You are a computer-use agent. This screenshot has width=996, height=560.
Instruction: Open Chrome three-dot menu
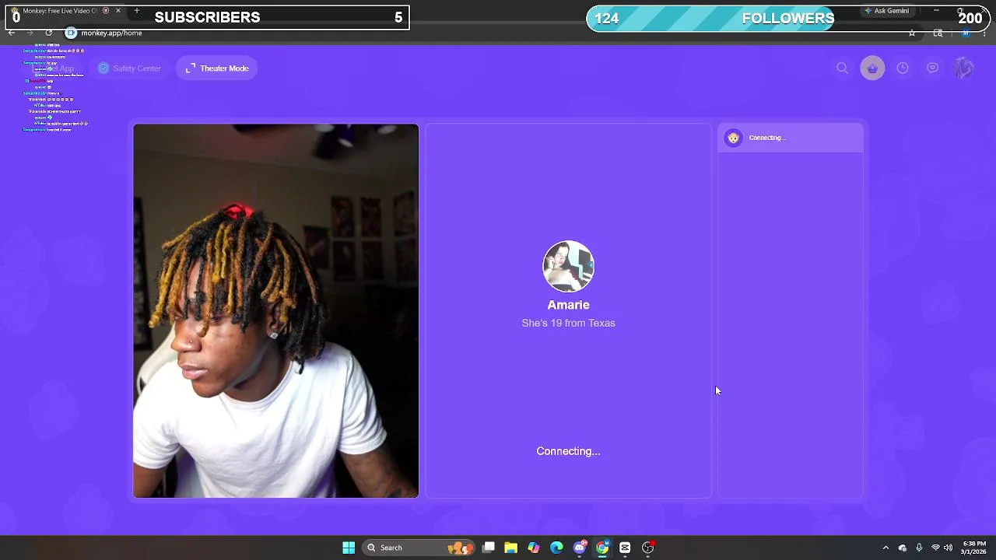click(x=984, y=33)
